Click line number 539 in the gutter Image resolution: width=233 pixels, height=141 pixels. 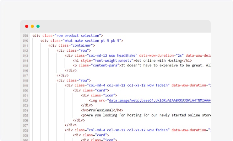click(25, 35)
